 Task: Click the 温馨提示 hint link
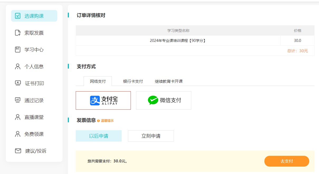pos(107,120)
